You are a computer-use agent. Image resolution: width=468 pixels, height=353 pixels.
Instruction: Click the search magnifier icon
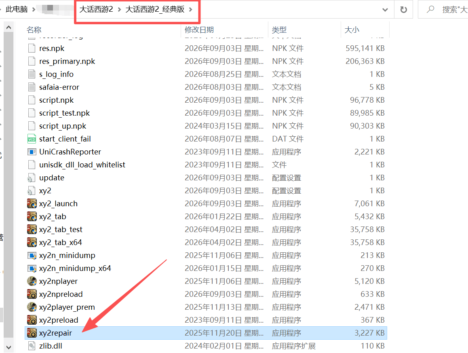pos(430,9)
